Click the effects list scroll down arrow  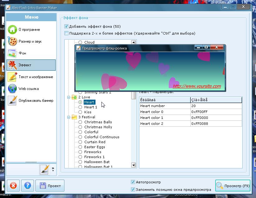click(134, 165)
